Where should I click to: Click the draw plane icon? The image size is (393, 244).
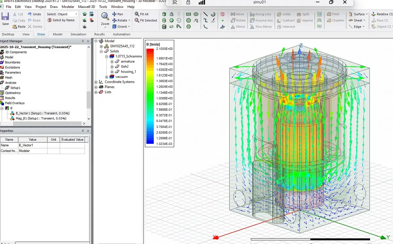coord(223,26)
